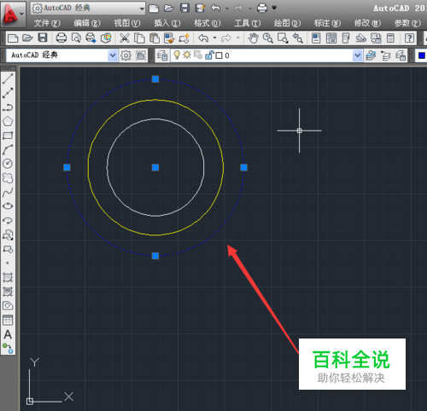Screen dimensions: 427x411
Task: Activate the Pan hand tool
Action: coord(253,38)
